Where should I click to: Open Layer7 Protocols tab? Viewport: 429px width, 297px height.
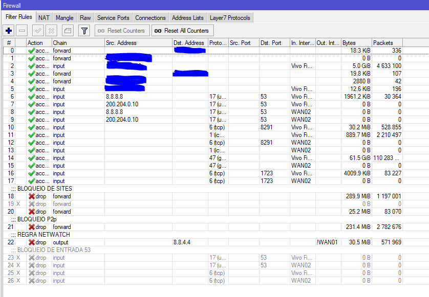230,18
